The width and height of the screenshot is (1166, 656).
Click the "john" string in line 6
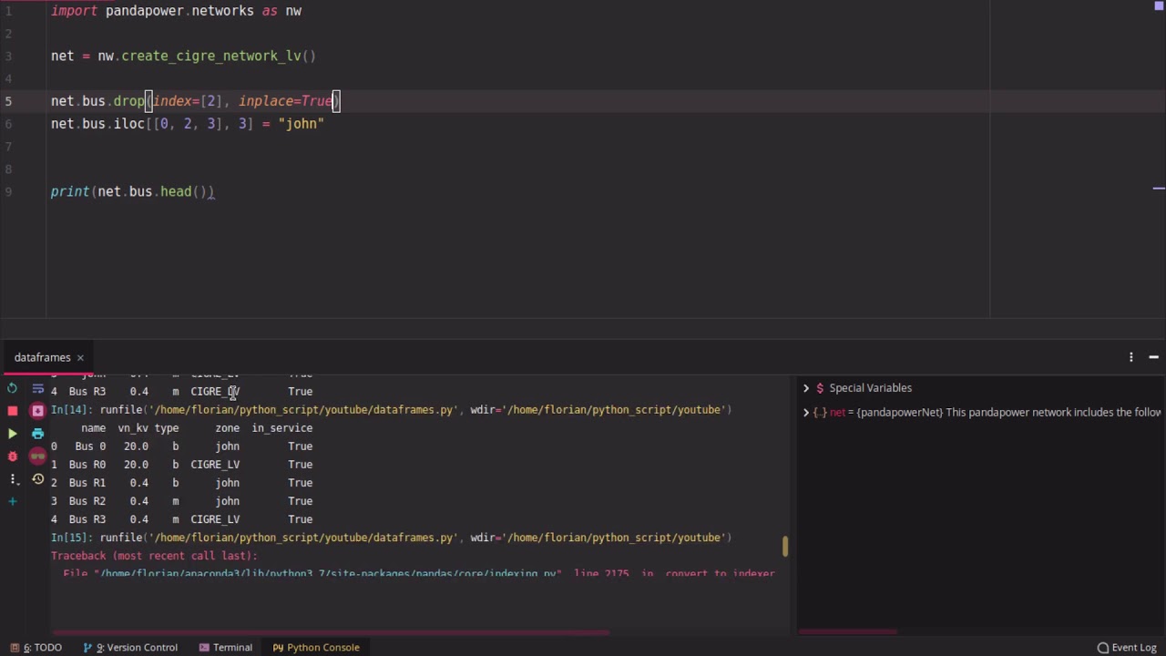point(301,124)
